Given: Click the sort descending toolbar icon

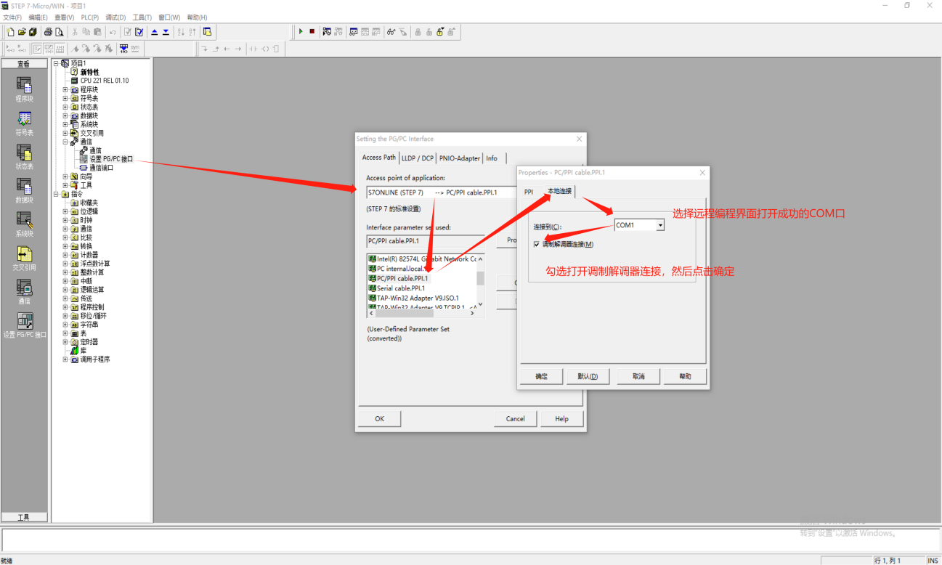Looking at the screenshot, I should click(192, 32).
